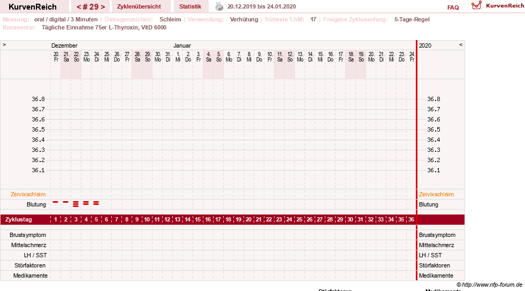Click the Januar month label
This screenshot has height=291, width=525.
coord(182,45)
